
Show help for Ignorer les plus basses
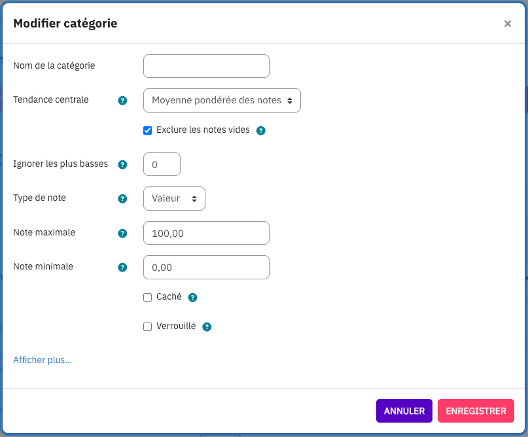point(122,165)
